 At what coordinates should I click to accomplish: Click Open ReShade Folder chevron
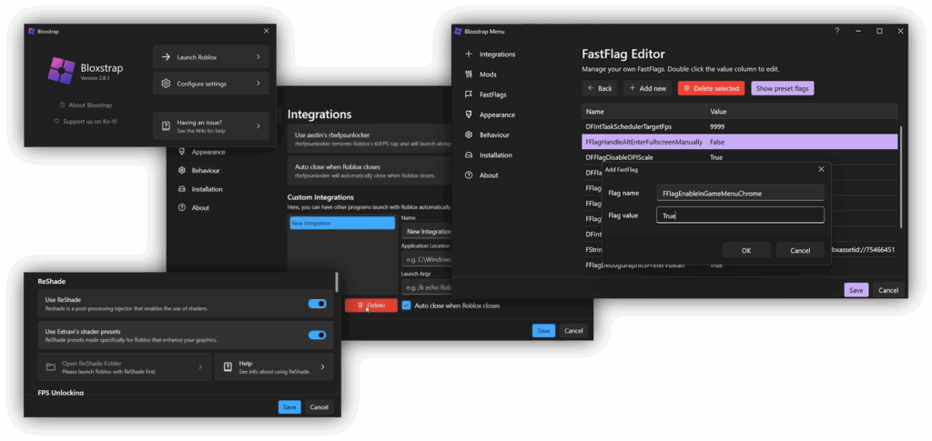(200, 366)
